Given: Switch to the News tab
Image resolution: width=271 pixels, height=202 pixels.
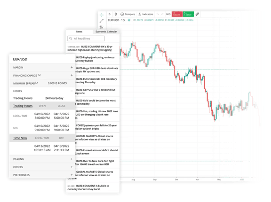Looking at the screenshot, I should (79, 31).
